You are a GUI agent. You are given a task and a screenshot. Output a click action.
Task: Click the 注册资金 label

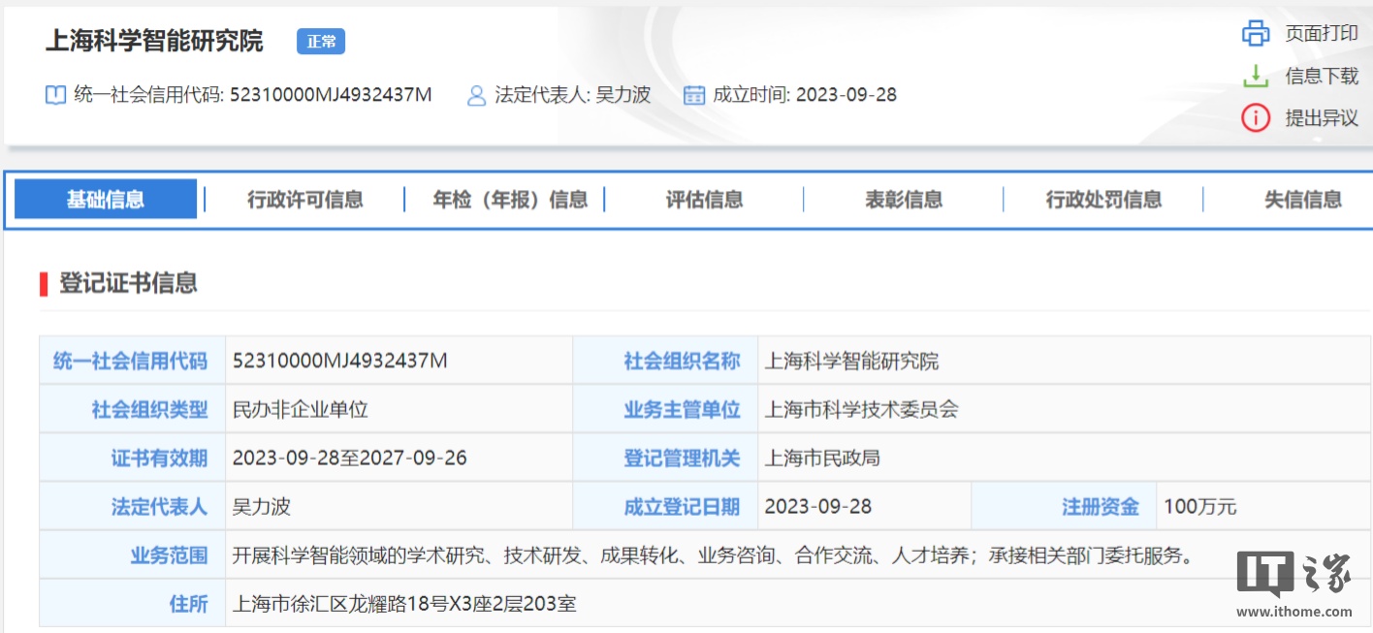tap(1101, 506)
